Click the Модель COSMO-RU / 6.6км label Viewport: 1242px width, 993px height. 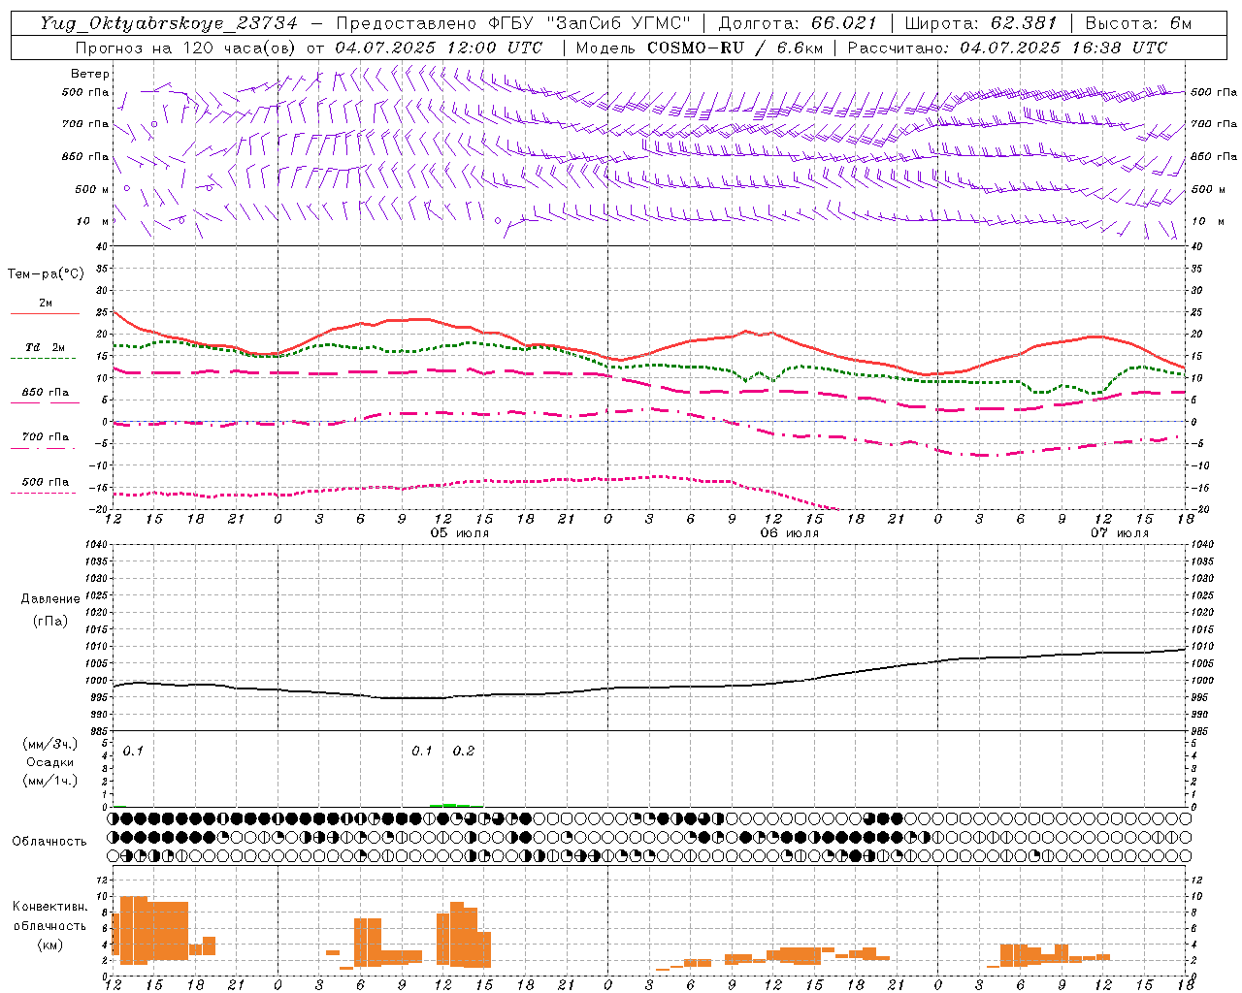[x=700, y=48]
